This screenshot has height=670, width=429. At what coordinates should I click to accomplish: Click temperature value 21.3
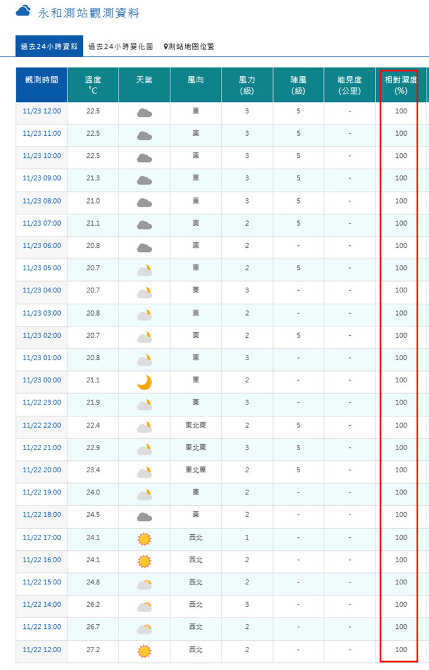pyautogui.click(x=93, y=177)
